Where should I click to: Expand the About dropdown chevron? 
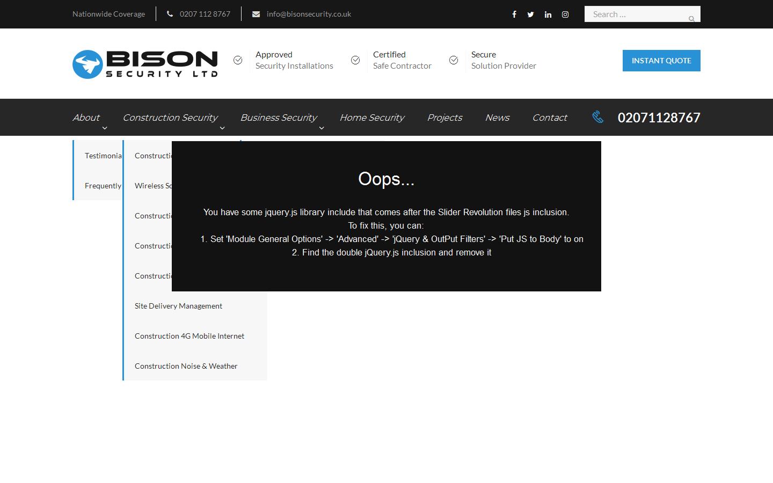(x=104, y=128)
